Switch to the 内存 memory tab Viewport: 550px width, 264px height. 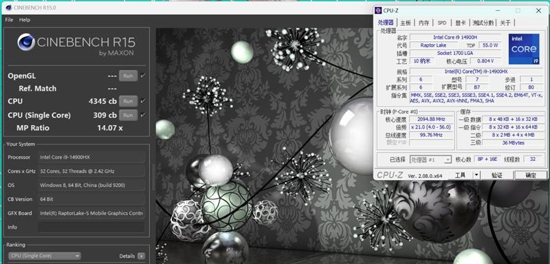click(423, 23)
